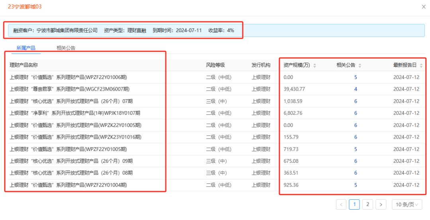Click asset value 39,430.77
The height and width of the screenshot is (220, 430).
pos(294,89)
